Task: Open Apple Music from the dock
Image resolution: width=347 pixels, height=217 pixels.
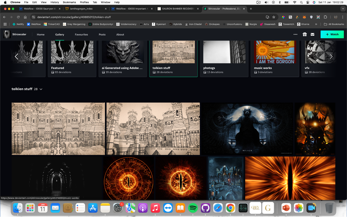Action: coord(155,208)
